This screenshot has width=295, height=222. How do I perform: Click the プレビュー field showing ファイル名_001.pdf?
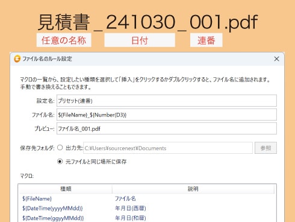click(x=167, y=128)
